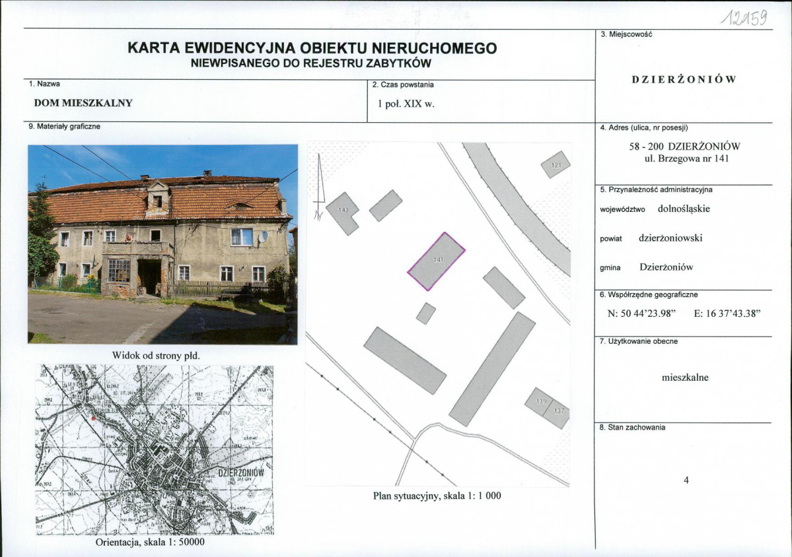Click building 143 on the site plan
The image size is (792, 557).
click(343, 213)
